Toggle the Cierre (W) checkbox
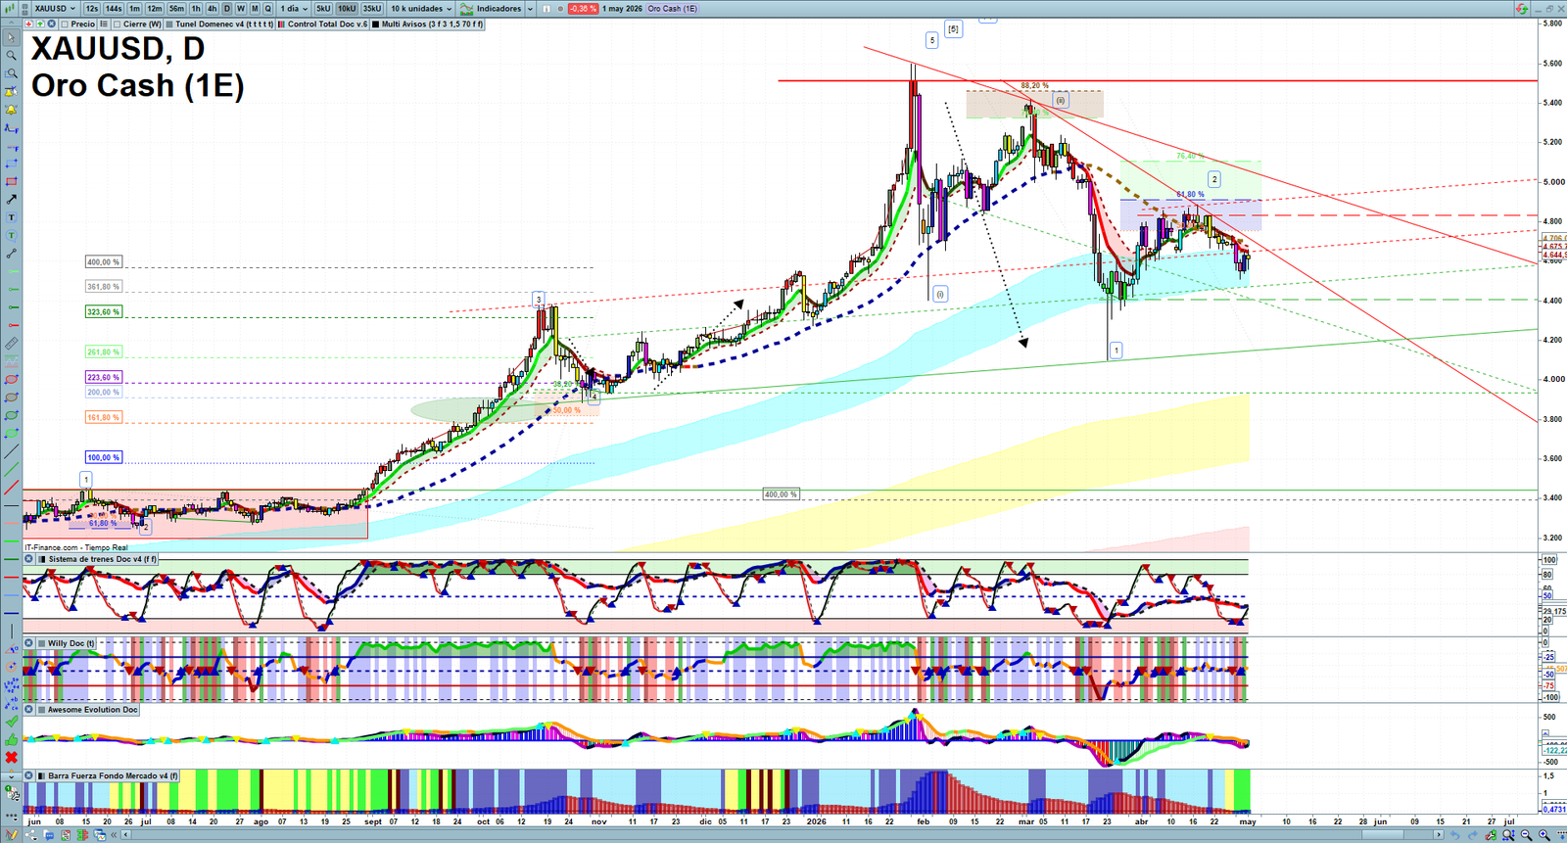The height and width of the screenshot is (843, 1567). pos(118,23)
